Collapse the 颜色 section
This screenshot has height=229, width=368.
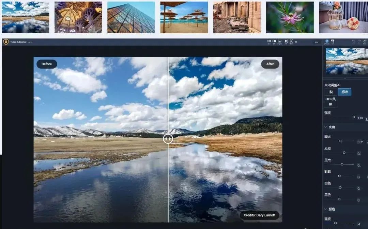[326, 209]
